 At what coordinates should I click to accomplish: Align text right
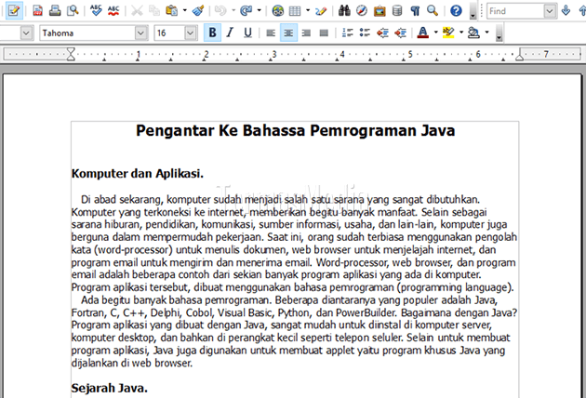pyautogui.click(x=306, y=33)
